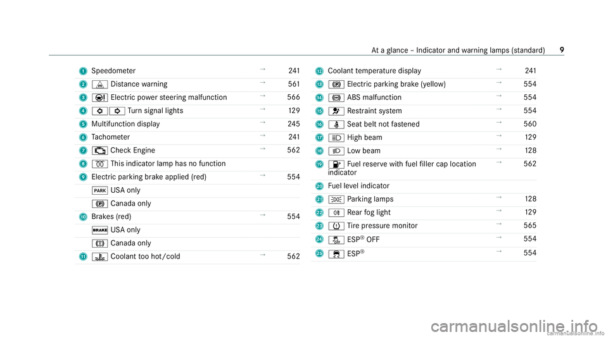Click the Check Engine icon
Screen dimensions: 608x337
[99, 150]
